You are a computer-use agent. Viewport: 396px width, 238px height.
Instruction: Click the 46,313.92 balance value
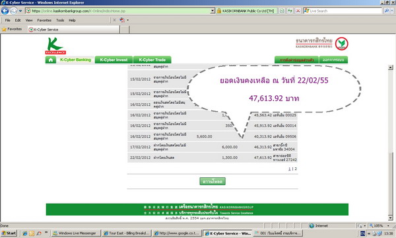263,147
